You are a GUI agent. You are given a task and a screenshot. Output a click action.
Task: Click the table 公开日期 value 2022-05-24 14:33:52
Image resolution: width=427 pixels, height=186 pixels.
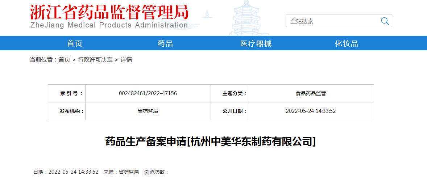tap(311, 111)
